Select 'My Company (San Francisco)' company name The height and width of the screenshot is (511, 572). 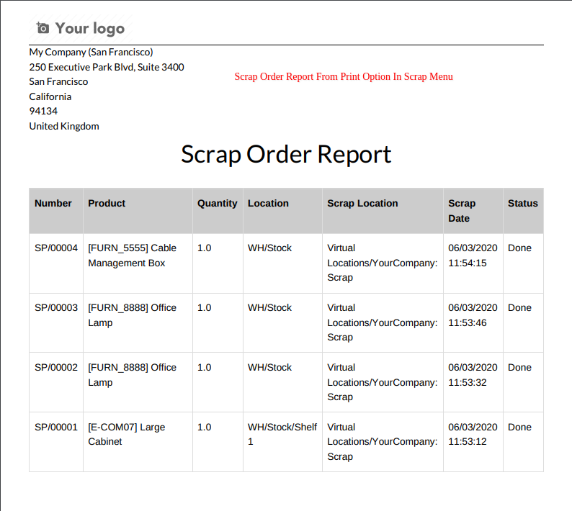click(91, 52)
